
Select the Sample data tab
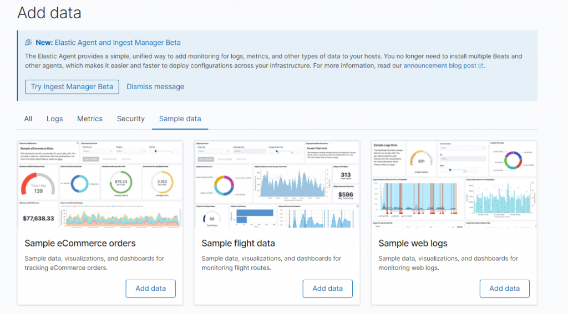point(180,119)
